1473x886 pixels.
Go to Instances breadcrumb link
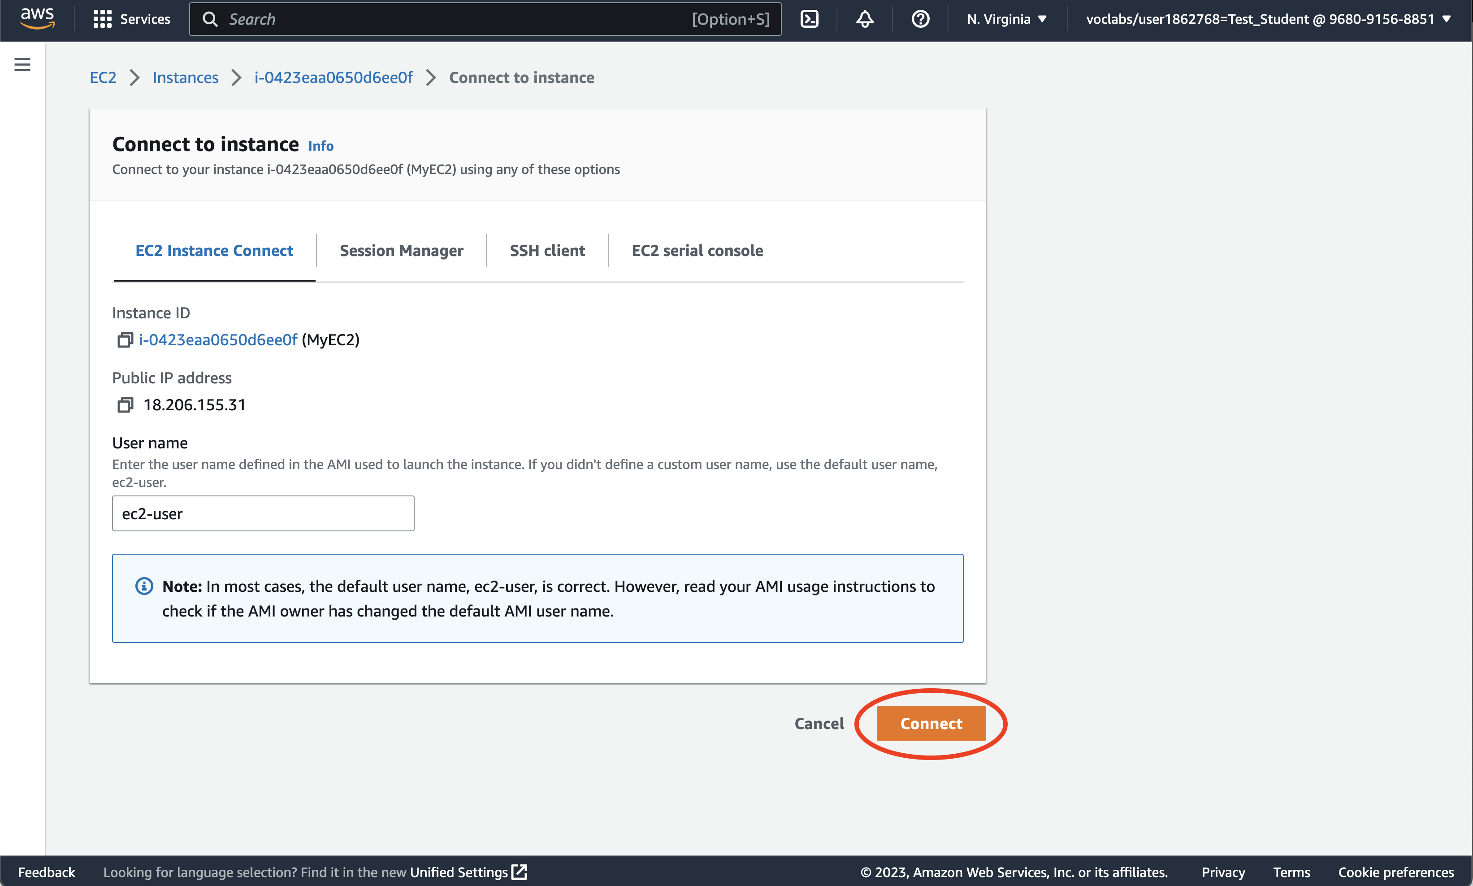click(185, 78)
